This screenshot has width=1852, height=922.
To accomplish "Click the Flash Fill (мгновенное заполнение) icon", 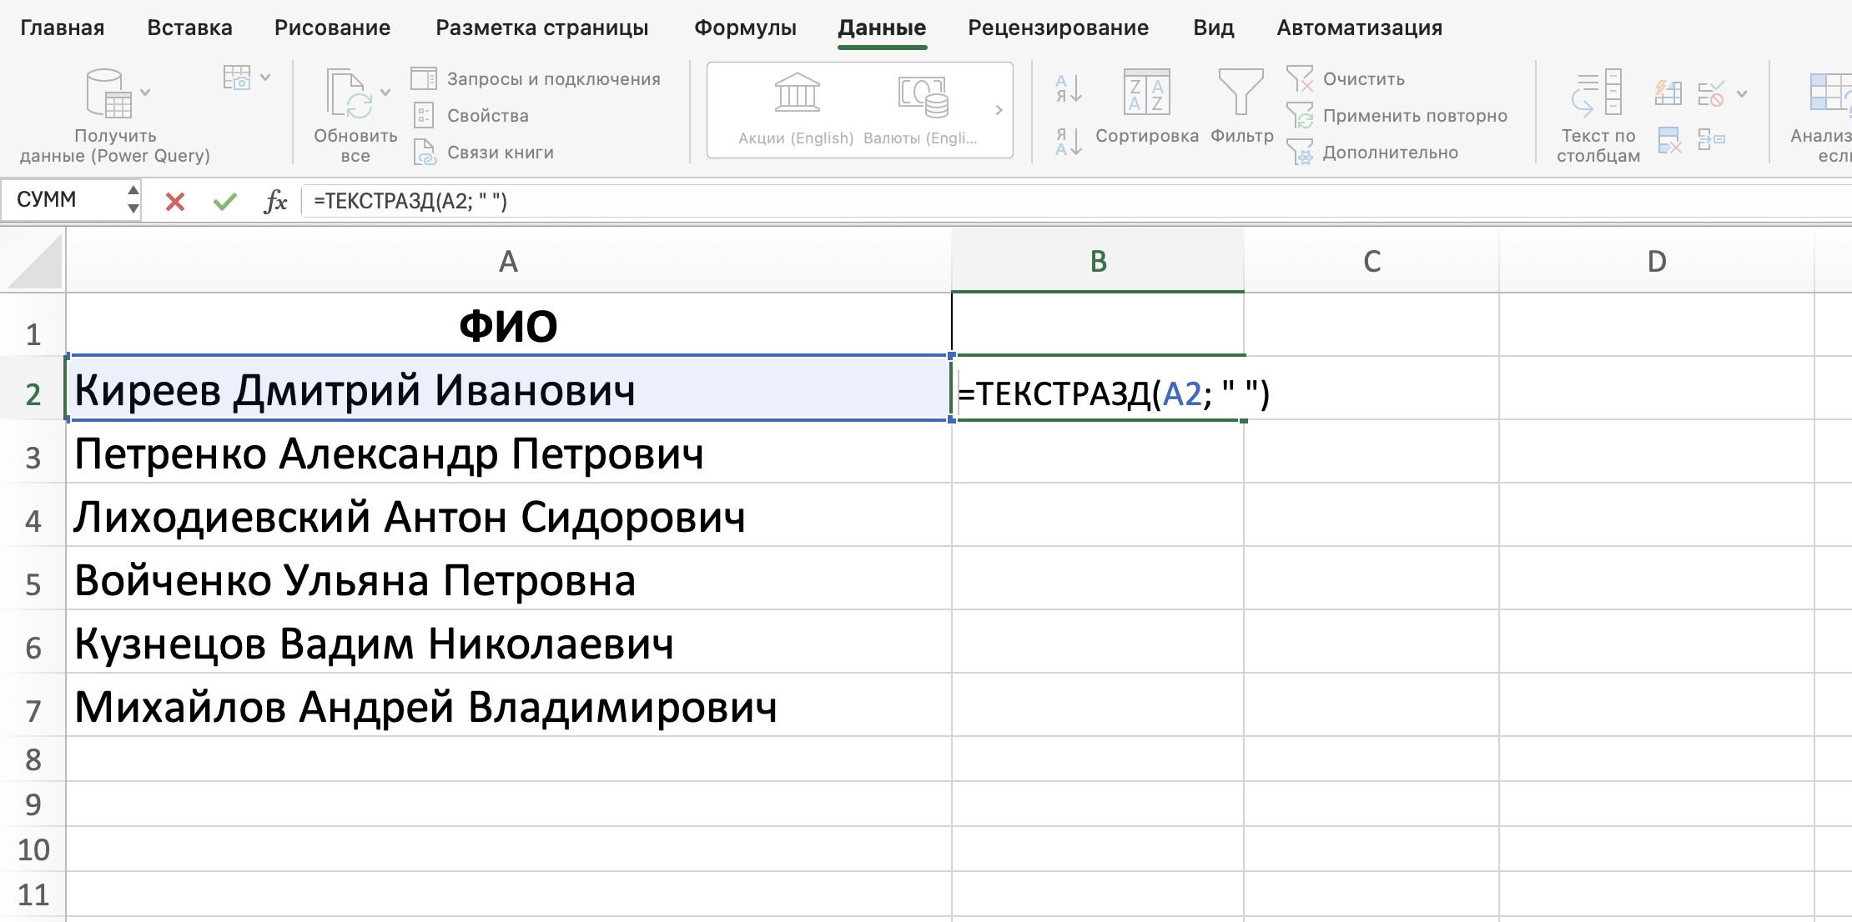I will coord(1668,93).
